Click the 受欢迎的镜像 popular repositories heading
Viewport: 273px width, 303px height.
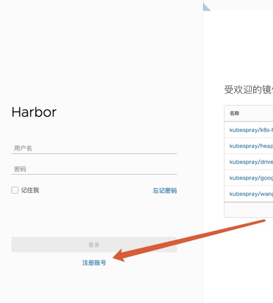(248, 90)
